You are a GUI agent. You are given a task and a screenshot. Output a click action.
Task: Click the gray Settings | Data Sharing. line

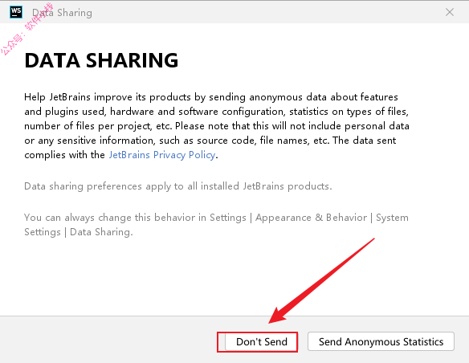[79, 232]
